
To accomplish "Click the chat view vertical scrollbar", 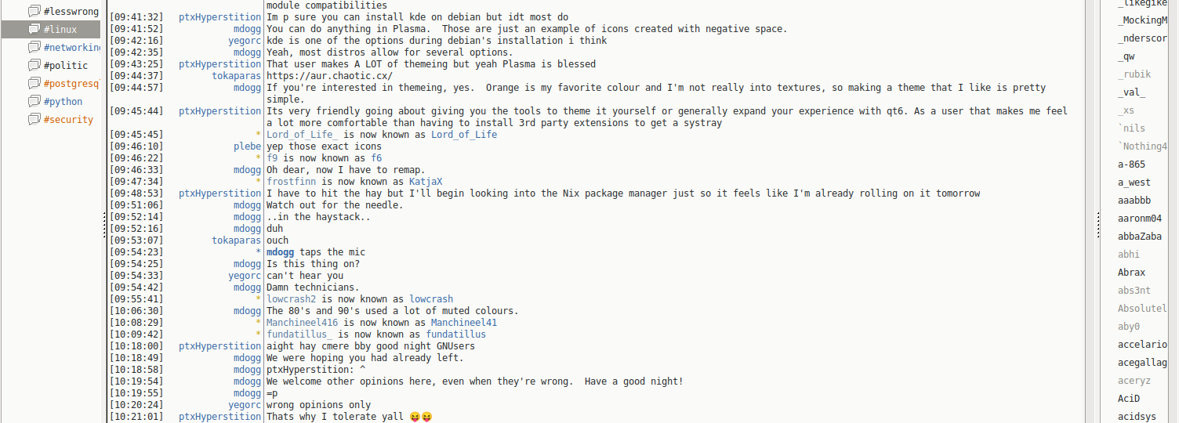I will click(x=1090, y=211).
